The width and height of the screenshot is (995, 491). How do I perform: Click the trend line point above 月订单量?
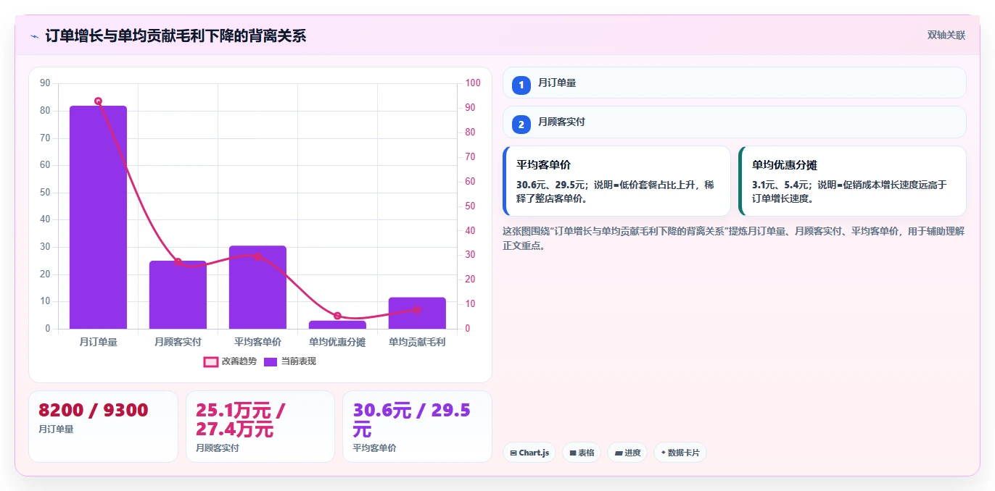point(98,101)
